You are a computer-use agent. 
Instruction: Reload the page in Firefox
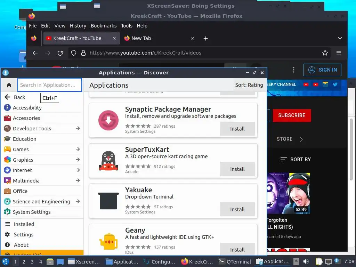click(x=60, y=53)
